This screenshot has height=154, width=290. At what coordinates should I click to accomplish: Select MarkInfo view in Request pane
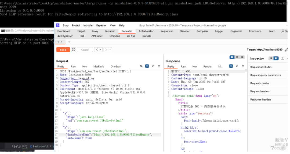(99, 67)
